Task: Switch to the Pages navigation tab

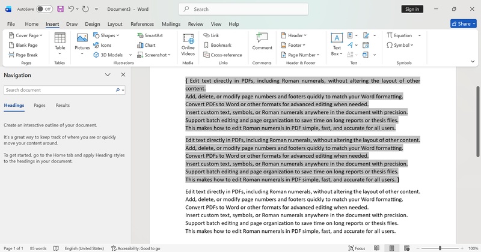Action: click(40, 105)
